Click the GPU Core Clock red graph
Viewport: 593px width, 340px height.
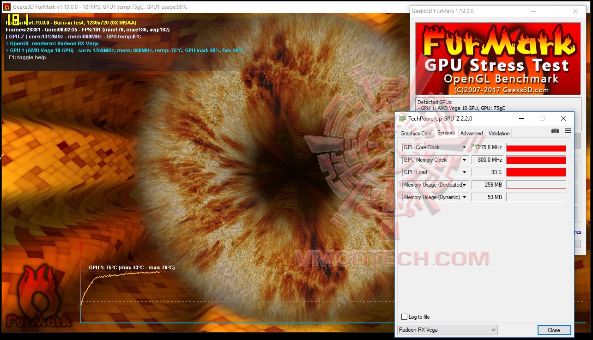[x=536, y=147]
